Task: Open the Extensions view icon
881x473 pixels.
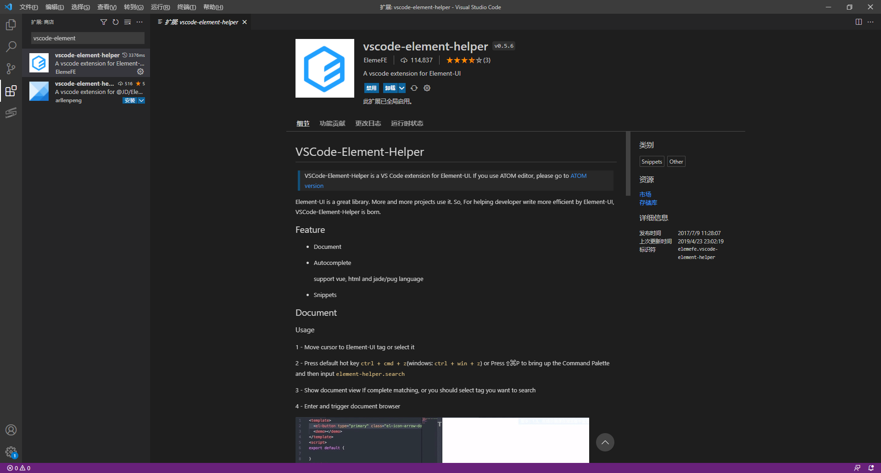Action: coord(11,91)
